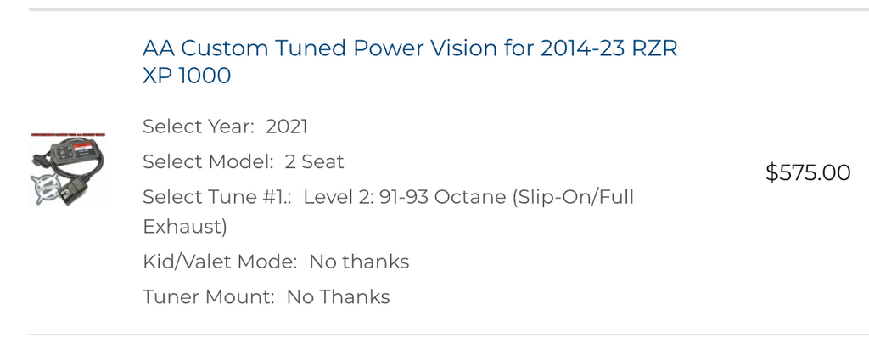Click the Power Vision tuner product thumbnail

68,169
